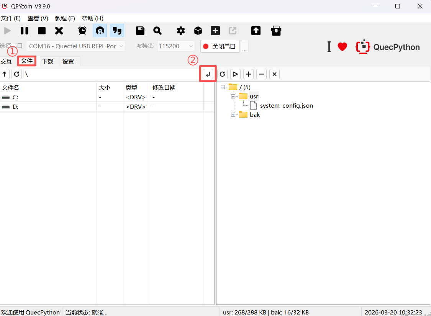Click the 关闭串口 button
The height and width of the screenshot is (316, 431).
click(220, 46)
